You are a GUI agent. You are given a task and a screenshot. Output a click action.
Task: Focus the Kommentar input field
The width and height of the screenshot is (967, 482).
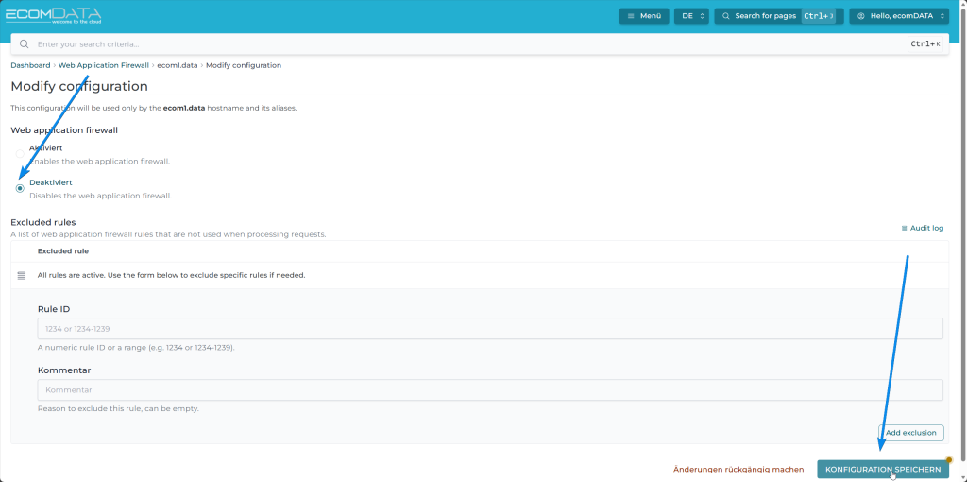pos(489,389)
